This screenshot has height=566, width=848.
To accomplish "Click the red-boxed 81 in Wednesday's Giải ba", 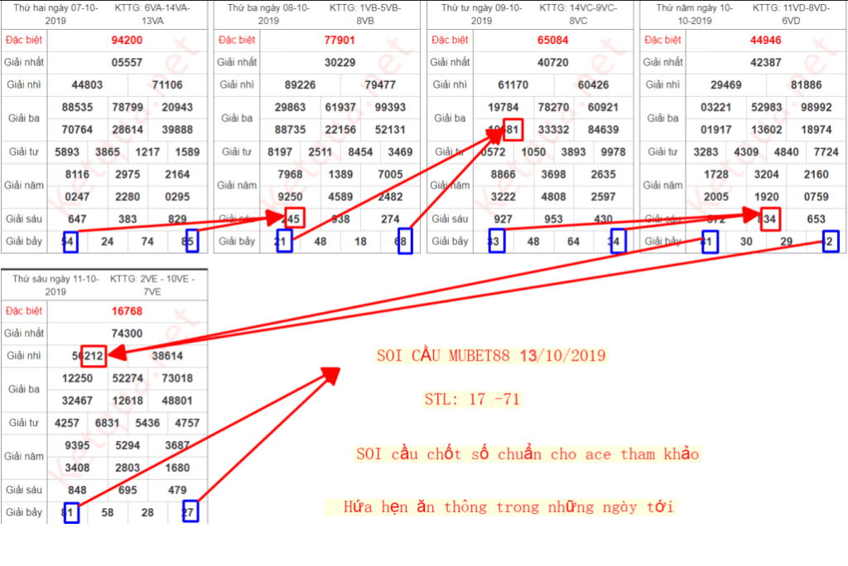I will coord(513,130).
